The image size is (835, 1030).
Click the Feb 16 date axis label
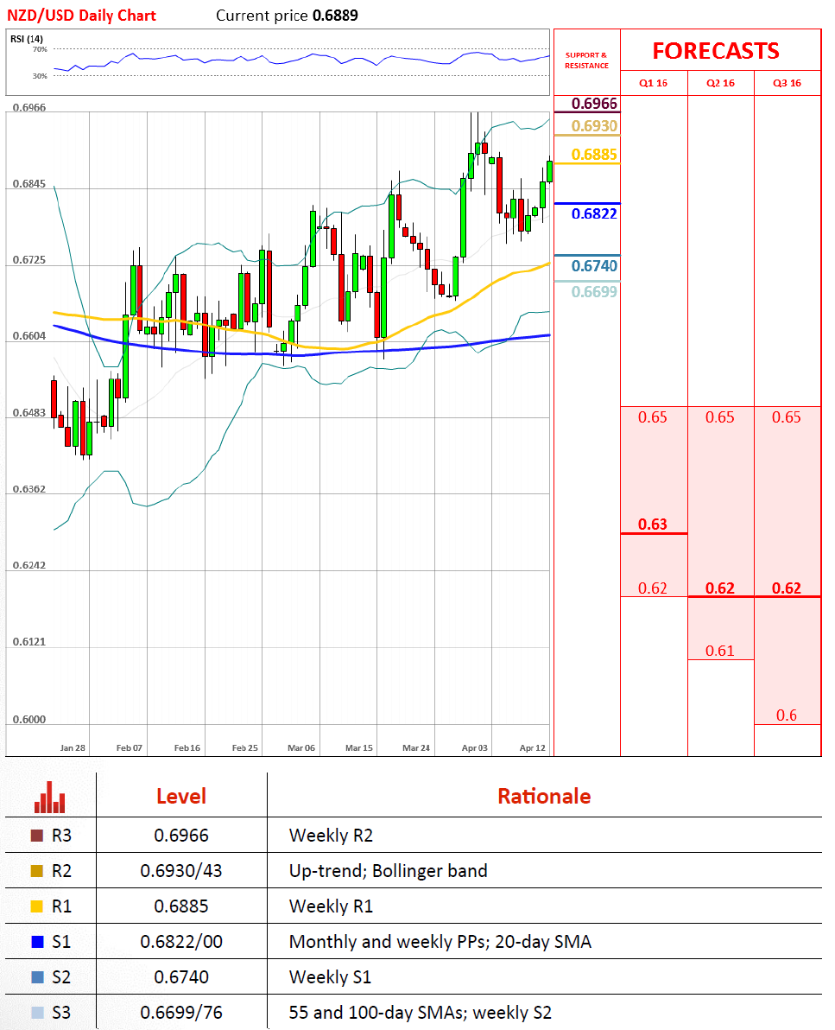click(x=187, y=747)
